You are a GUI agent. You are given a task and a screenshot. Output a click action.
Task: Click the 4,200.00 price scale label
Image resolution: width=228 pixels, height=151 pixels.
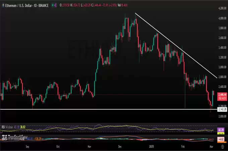(222, 8)
